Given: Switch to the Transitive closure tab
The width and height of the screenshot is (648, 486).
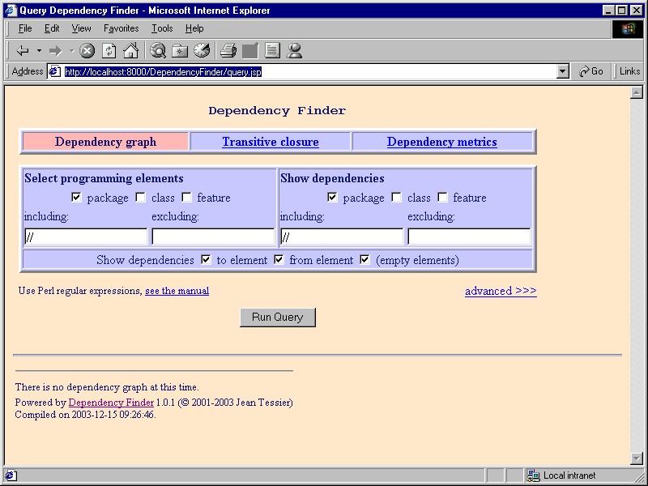Looking at the screenshot, I should pyautogui.click(x=270, y=142).
